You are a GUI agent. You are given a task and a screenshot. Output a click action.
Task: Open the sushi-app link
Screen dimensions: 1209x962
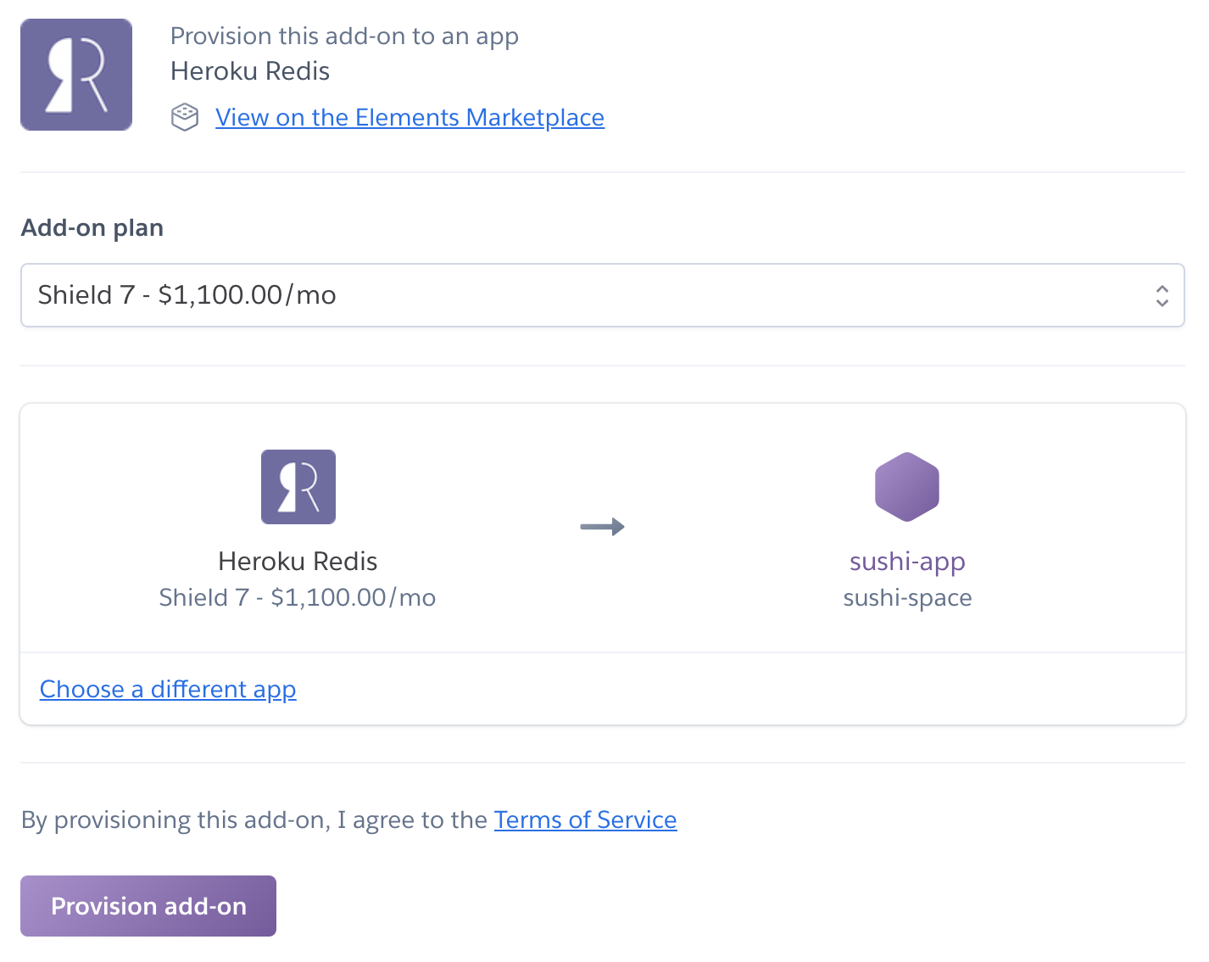(x=907, y=562)
